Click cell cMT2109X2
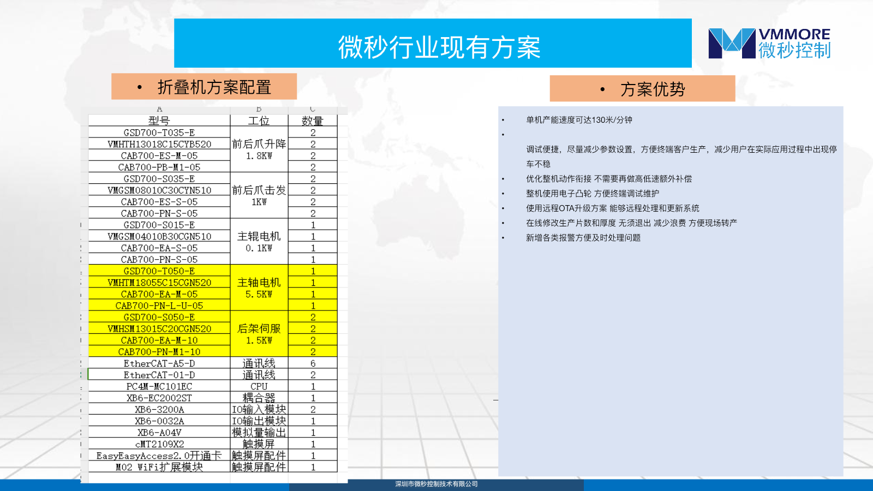Viewport: 873px width, 491px height. (x=159, y=444)
